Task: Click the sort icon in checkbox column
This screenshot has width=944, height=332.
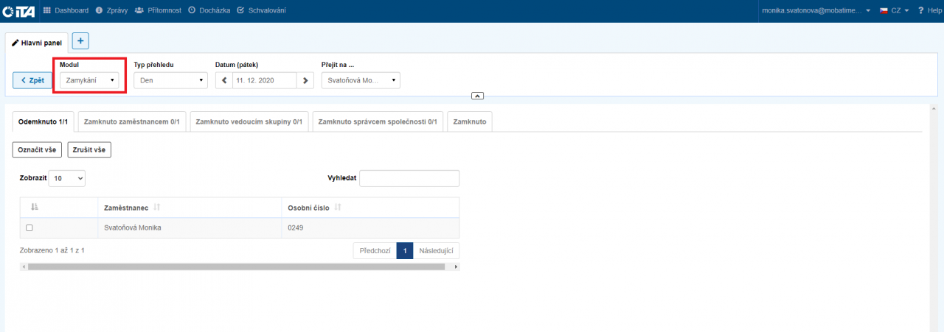Action: coord(33,208)
